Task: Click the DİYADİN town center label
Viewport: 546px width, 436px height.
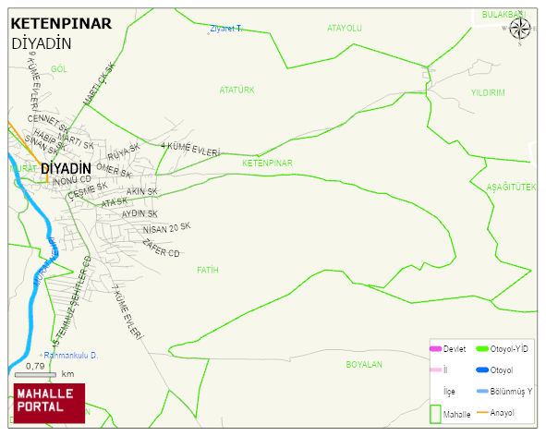Action: pos(66,168)
